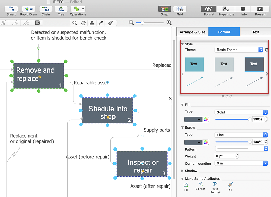Apply the dashed gray arrow line style
The image size is (271, 197).
tap(224, 82)
